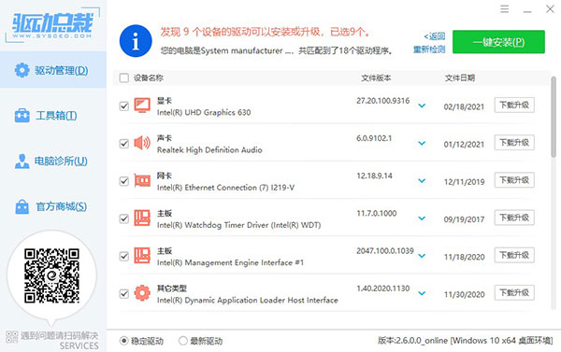Viewport: 561px width, 352px height.
Task: Click 下载升级 for Management Engine Interface #1
Action: coord(514,255)
